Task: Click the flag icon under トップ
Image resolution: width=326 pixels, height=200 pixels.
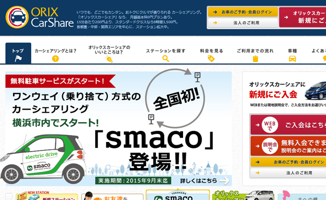Action: point(18,58)
